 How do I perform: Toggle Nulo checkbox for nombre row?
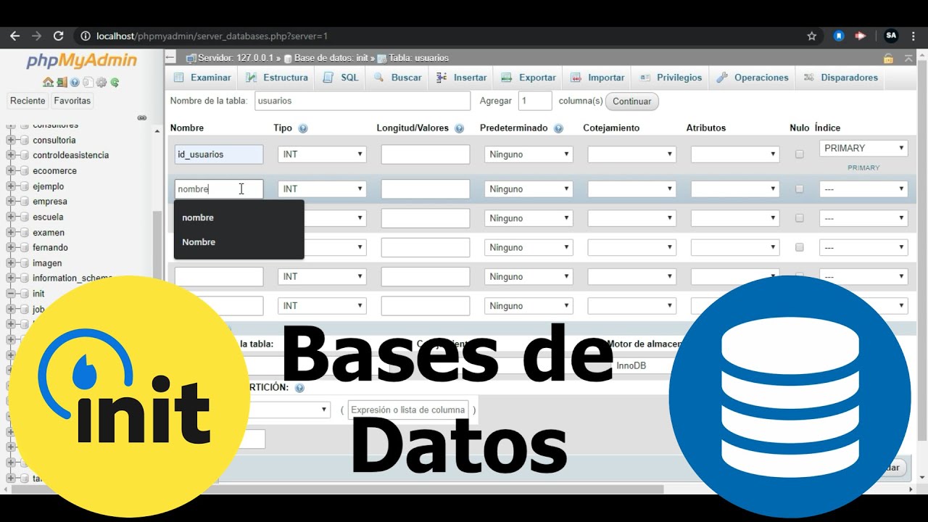[800, 189]
